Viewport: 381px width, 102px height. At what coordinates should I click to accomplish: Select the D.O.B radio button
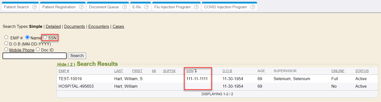click(x=6, y=43)
